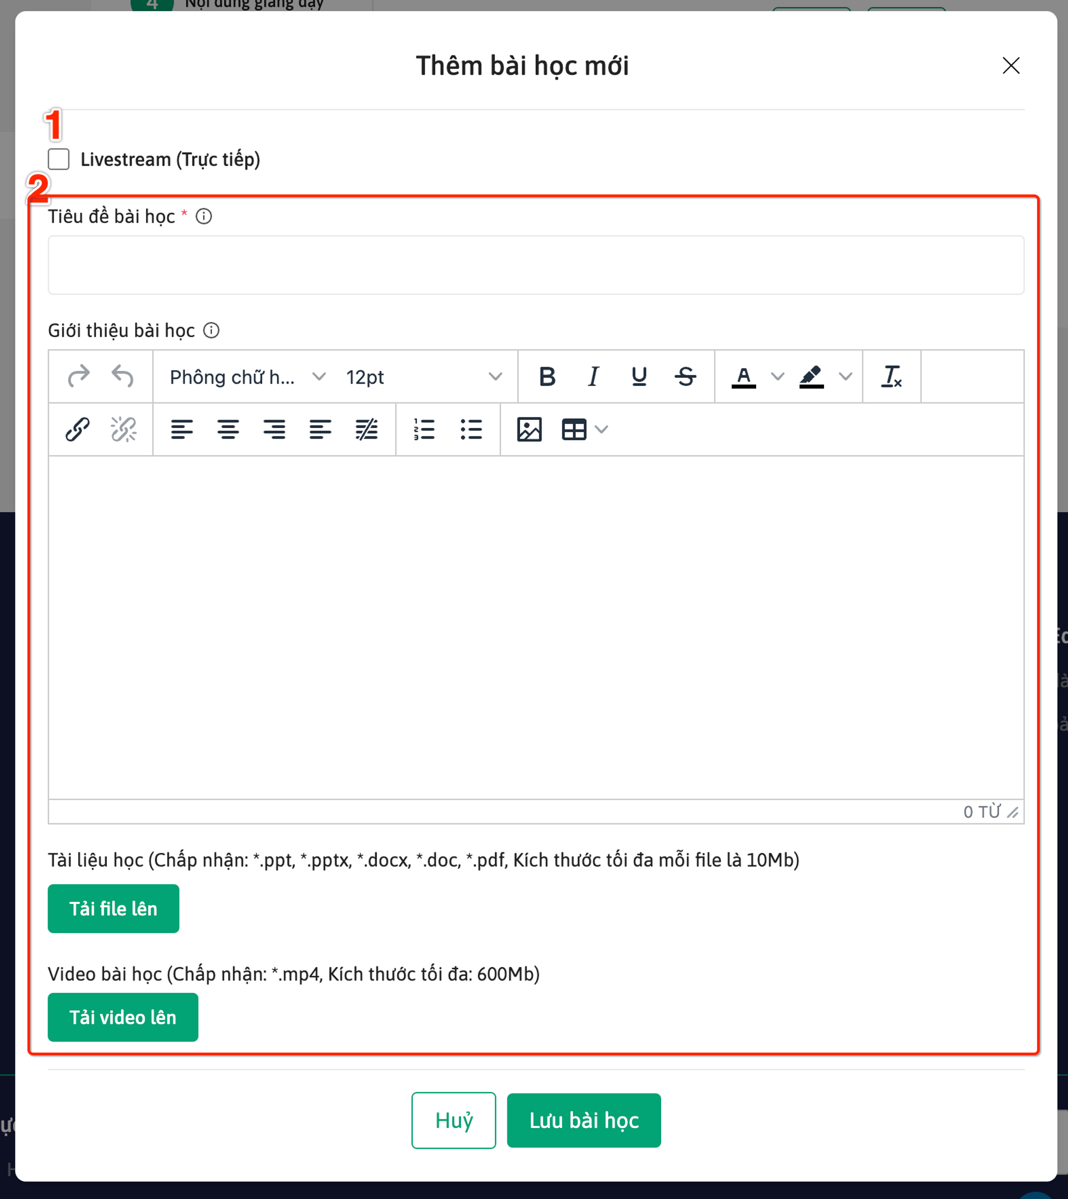Click the Tải video lên button
Screen dimensions: 1068x1199
pyautogui.click(x=123, y=1017)
